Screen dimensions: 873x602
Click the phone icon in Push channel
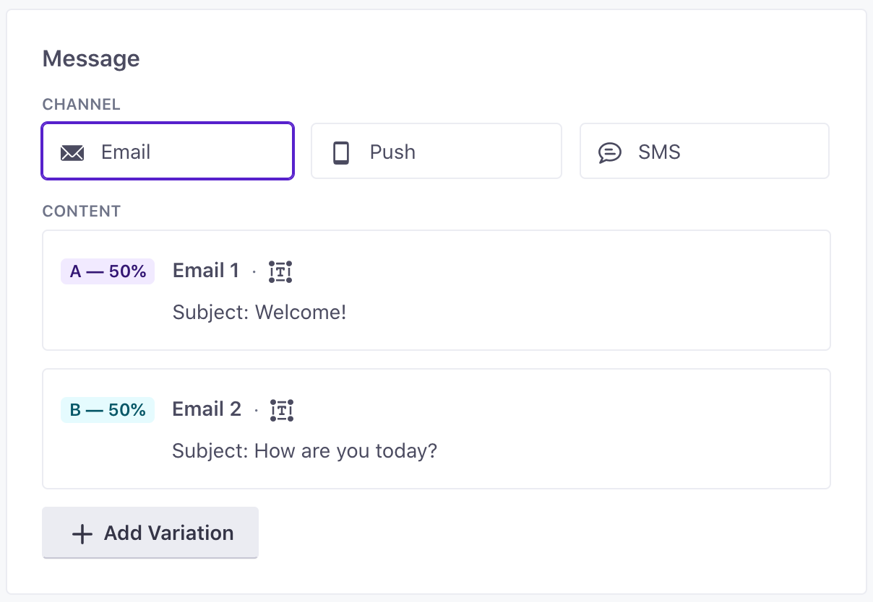tap(341, 152)
